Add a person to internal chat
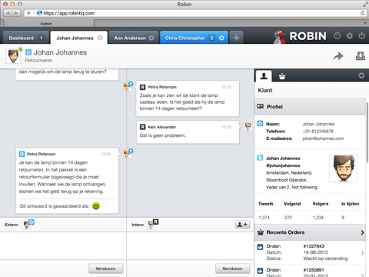The width and height of the screenshot is (369, 277). (242, 225)
